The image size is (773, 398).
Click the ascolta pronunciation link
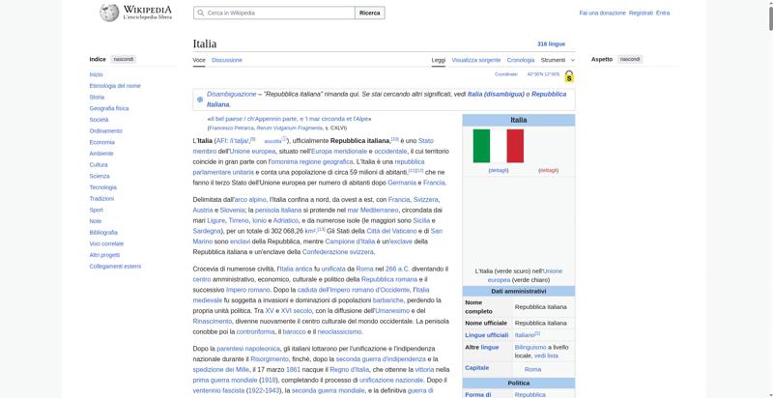click(x=272, y=141)
